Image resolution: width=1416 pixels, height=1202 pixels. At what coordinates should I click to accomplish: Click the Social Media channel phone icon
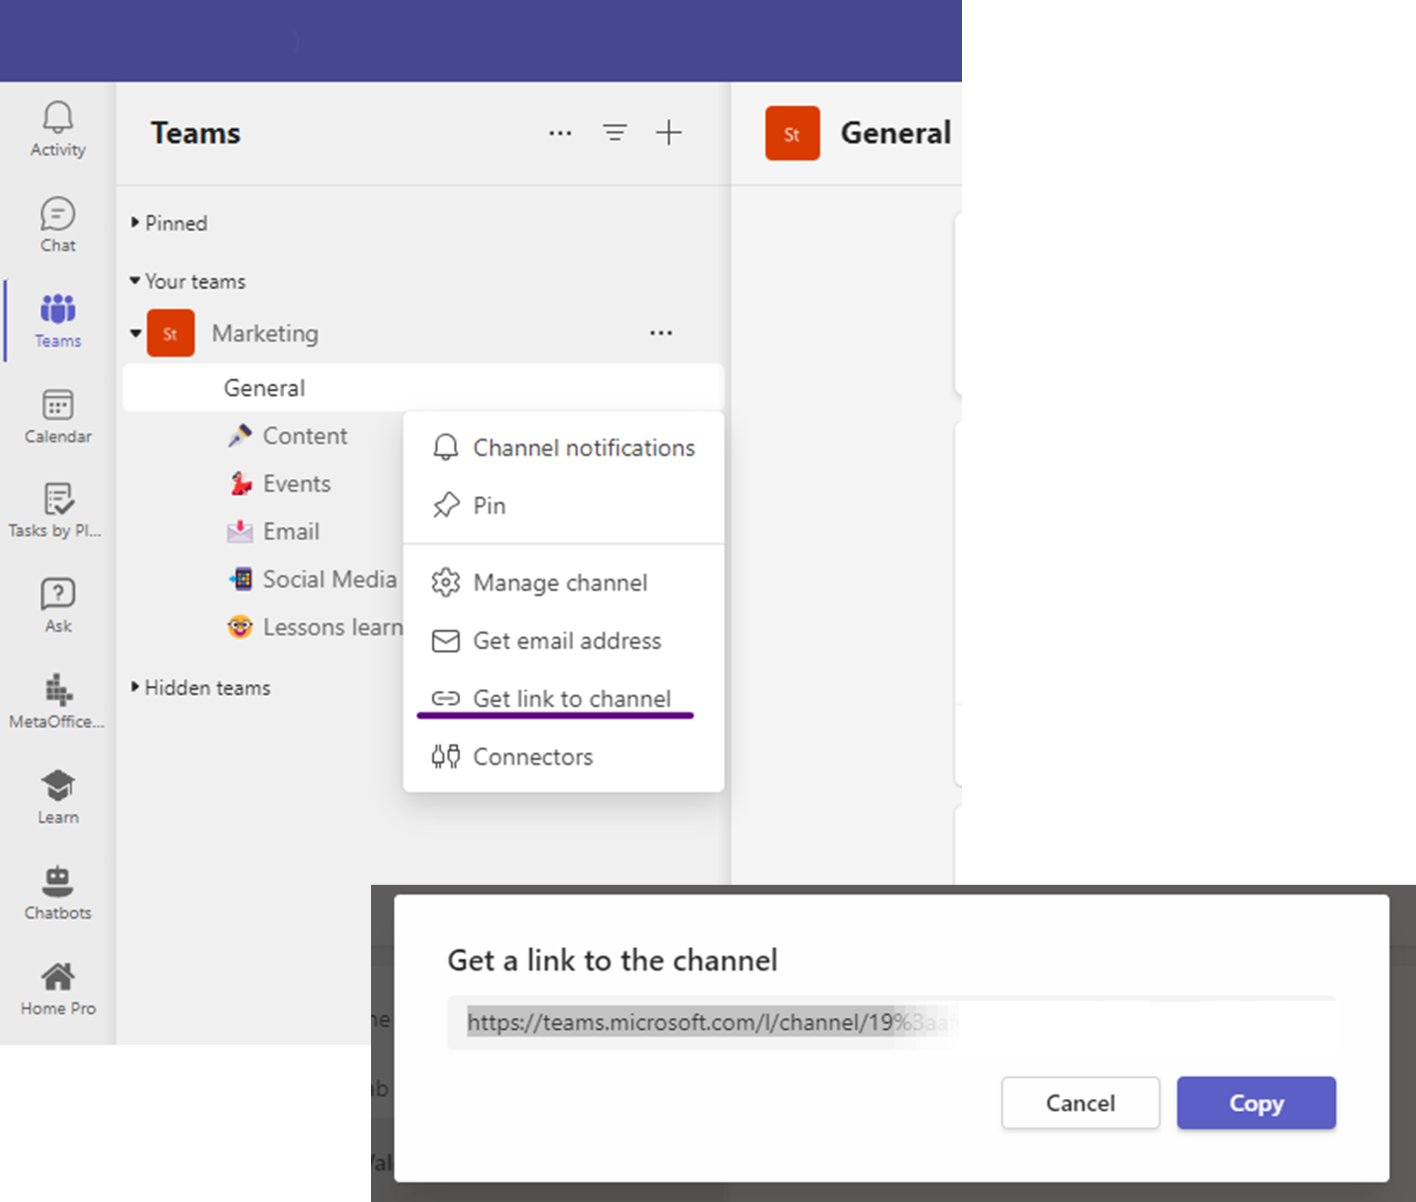click(x=240, y=578)
